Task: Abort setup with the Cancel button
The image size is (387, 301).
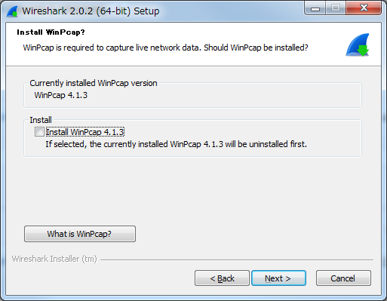Action: click(343, 278)
